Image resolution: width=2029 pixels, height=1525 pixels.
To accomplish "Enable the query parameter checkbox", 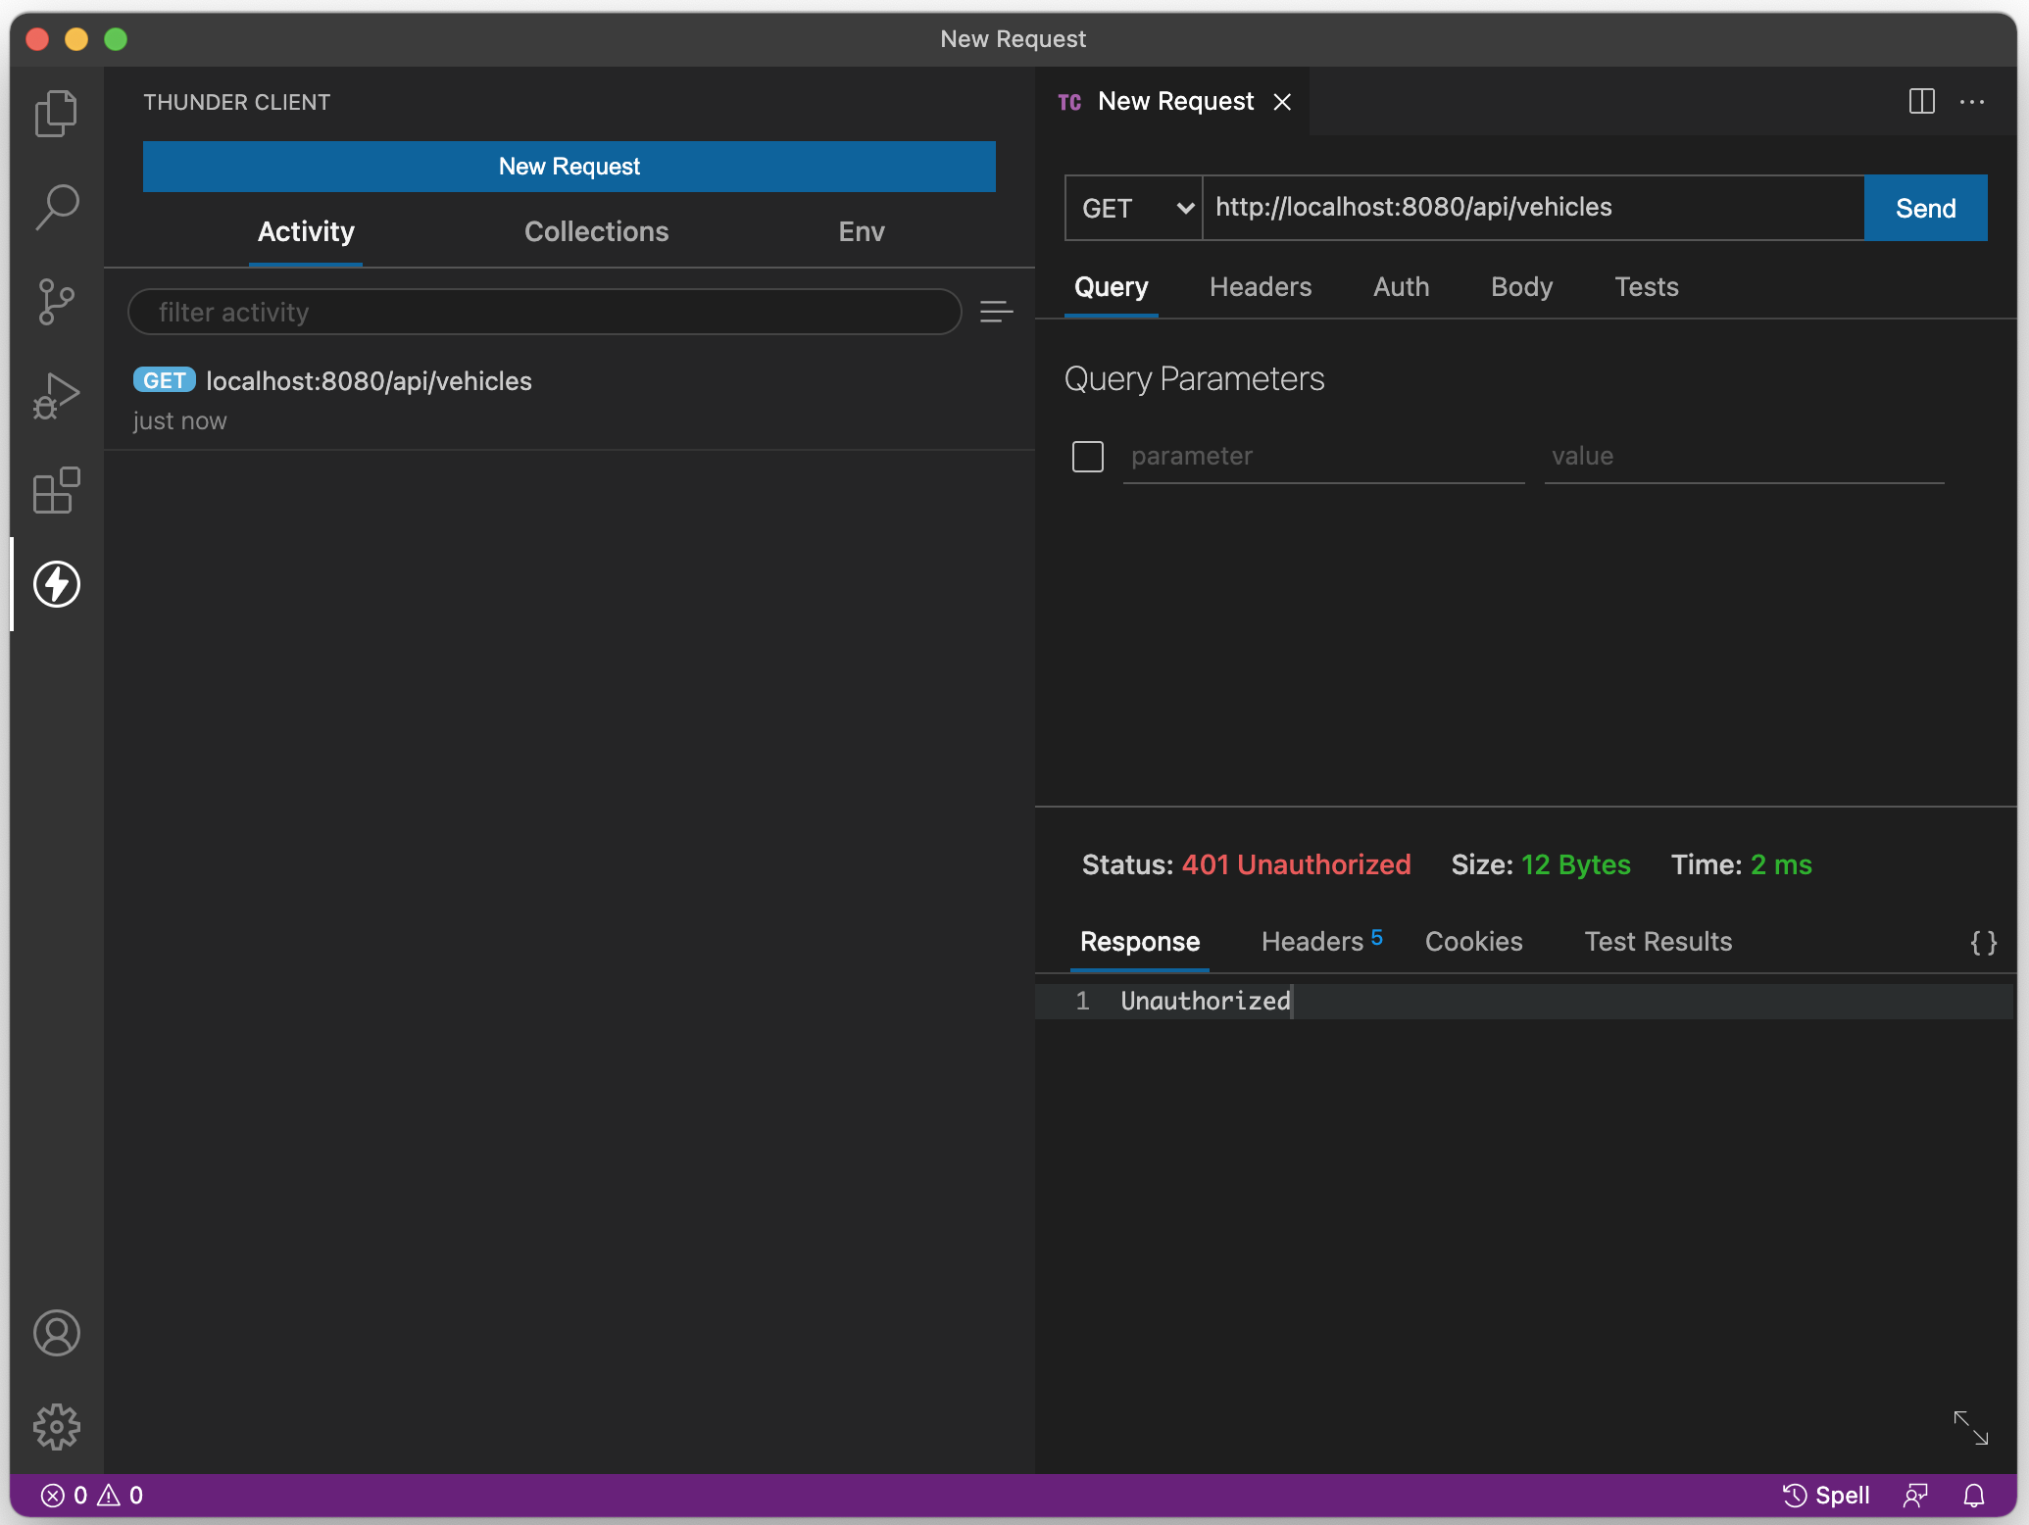I will click(1088, 457).
